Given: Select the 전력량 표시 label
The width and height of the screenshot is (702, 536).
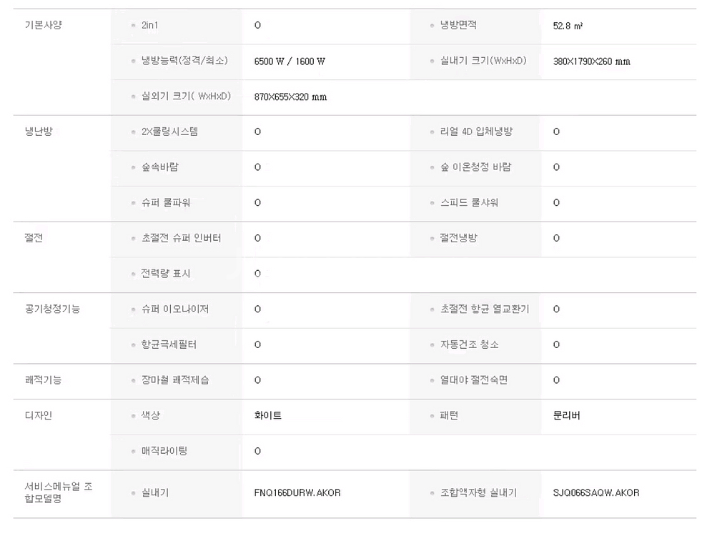Looking at the screenshot, I should click(166, 273).
